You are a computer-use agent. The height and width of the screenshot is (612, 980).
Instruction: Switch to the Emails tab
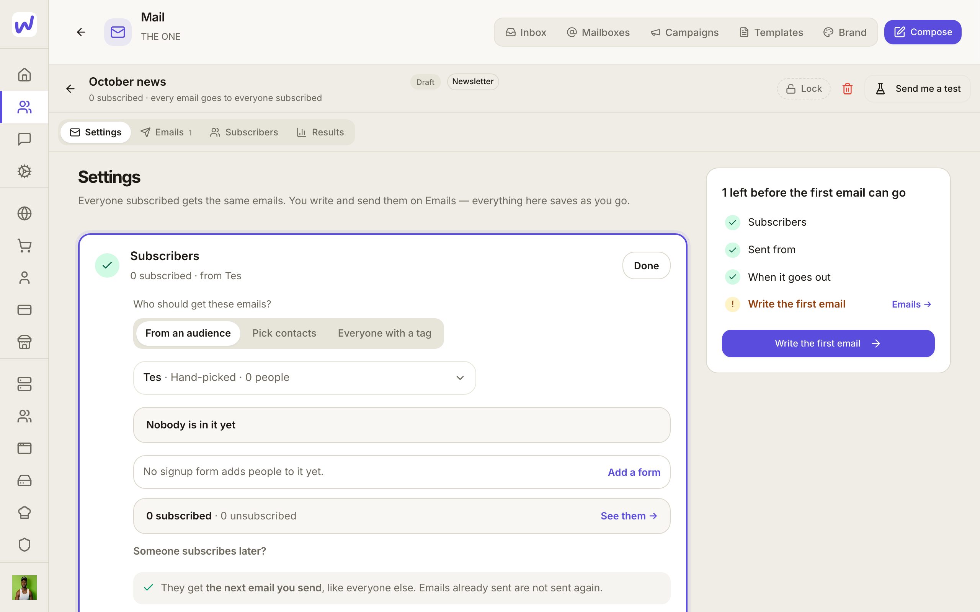(166, 132)
